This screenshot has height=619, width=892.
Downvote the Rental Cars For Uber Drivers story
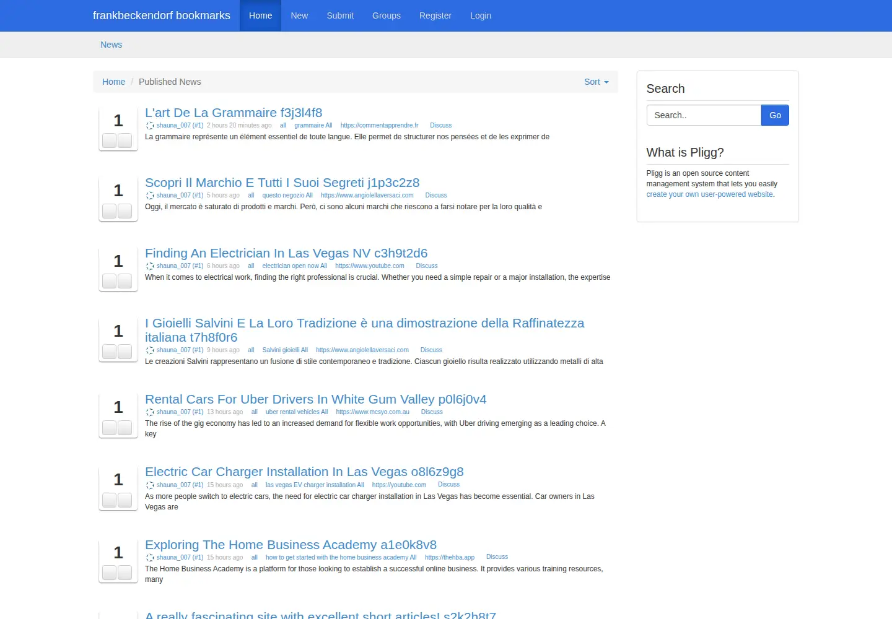(125, 428)
